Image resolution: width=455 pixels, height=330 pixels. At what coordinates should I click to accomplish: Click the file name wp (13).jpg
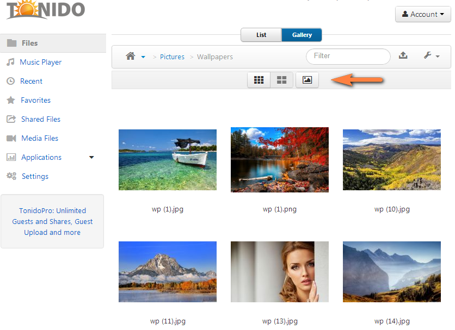tap(280, 321)
